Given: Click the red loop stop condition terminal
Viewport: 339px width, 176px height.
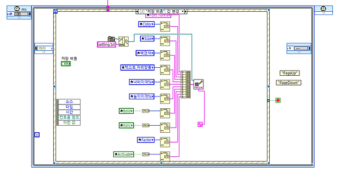Looking at the screenshot, I should (278, 100).
